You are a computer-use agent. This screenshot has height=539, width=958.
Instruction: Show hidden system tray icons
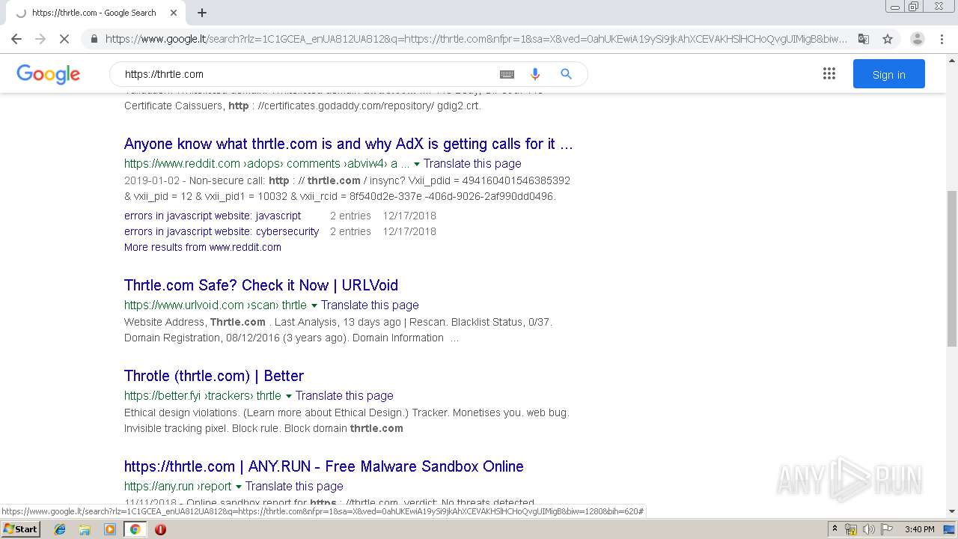[835, 529]
